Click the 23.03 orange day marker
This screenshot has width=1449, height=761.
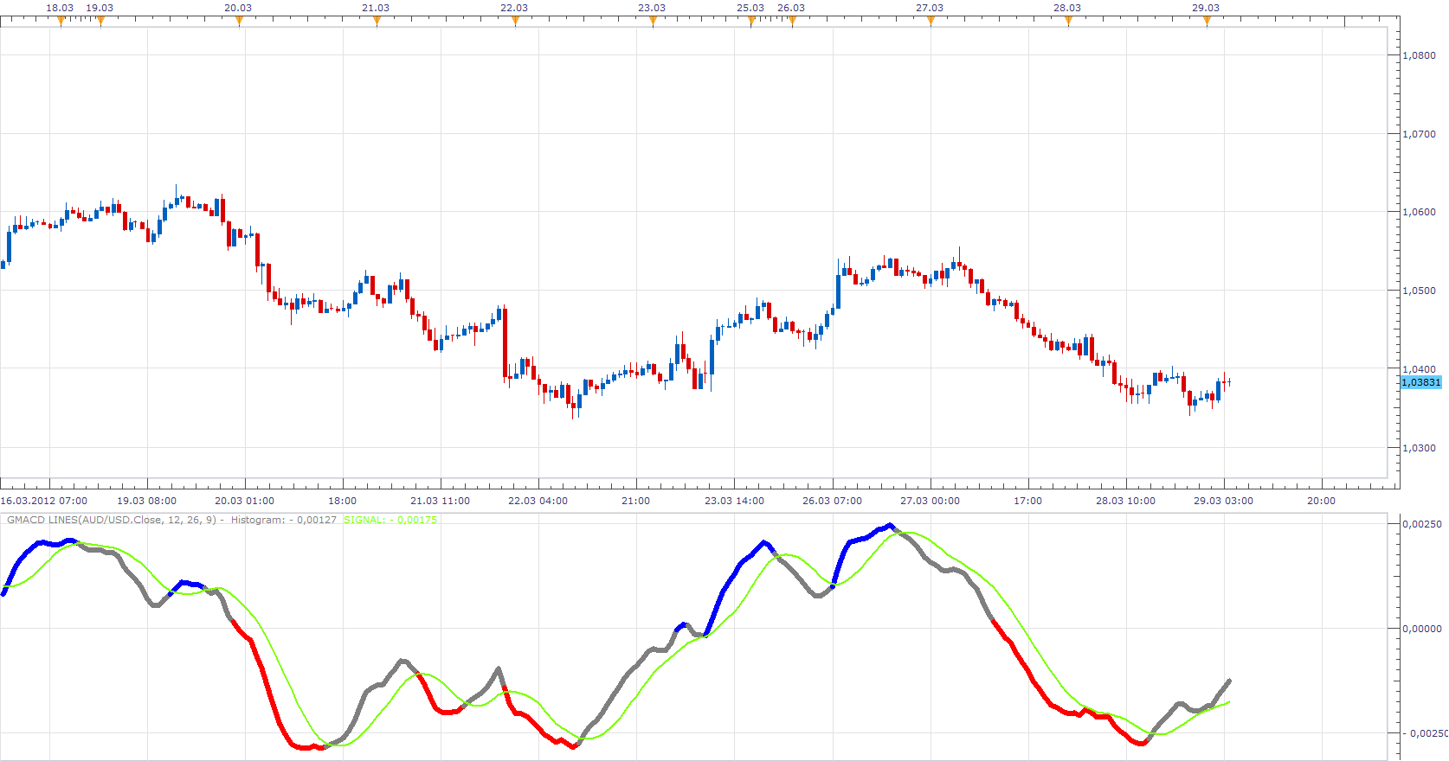pos(653,22)
